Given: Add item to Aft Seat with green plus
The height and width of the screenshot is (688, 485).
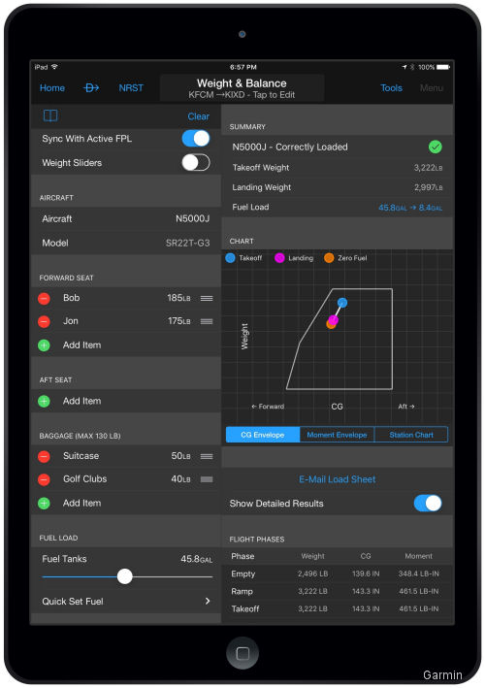Looking at the screenshot, I should (44, 401).
